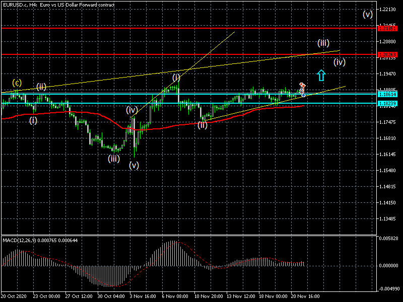Select the (ii) label next to yellow (c)
Viewport: 403px width, 302px height.
tap(41, 86)
